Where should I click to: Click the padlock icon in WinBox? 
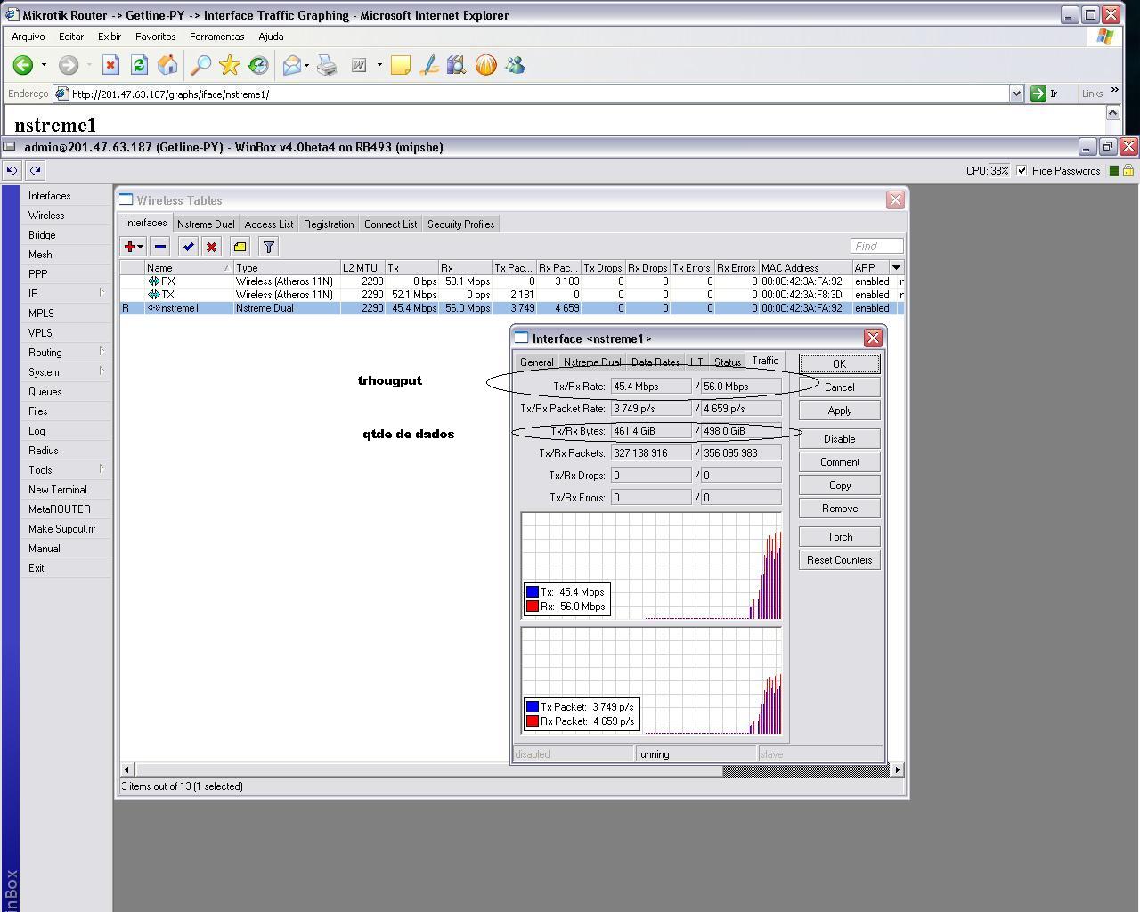[x=1128, y=171]
